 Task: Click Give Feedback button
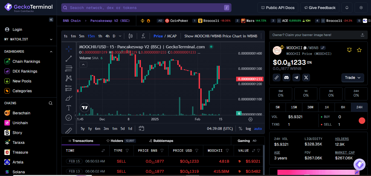[320, 8]
